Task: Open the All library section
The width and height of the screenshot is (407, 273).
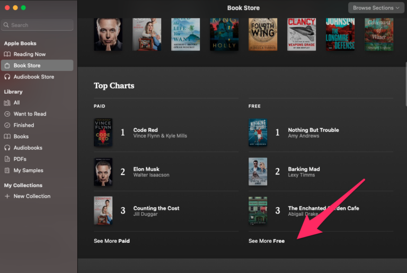Action: point(17,103)
